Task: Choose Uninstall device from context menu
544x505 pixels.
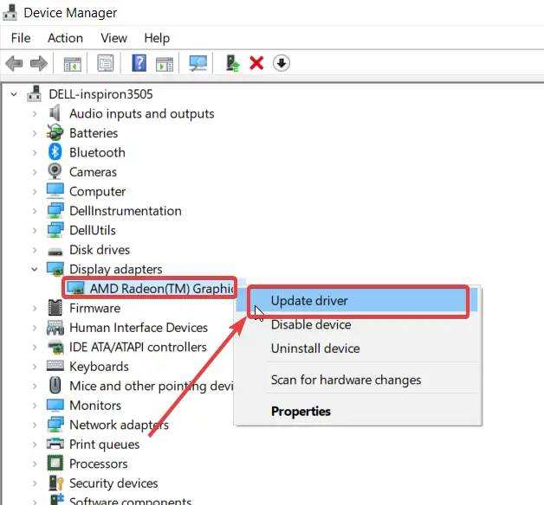Action: [358, 348]
